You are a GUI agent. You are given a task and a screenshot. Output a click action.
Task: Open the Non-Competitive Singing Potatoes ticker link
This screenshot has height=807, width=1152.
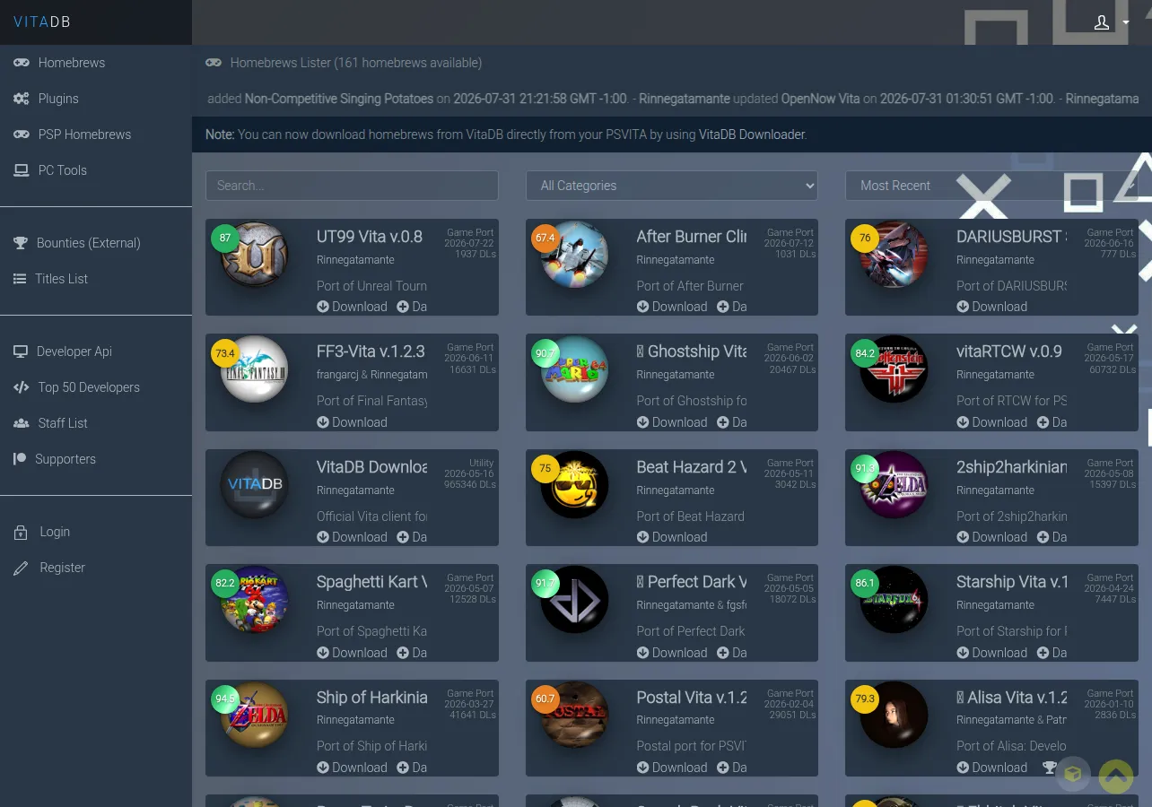click(x=339, y=99)
